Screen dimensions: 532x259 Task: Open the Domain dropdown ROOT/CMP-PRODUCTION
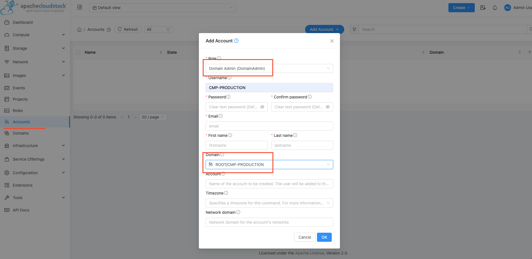(x=269, y=165)
